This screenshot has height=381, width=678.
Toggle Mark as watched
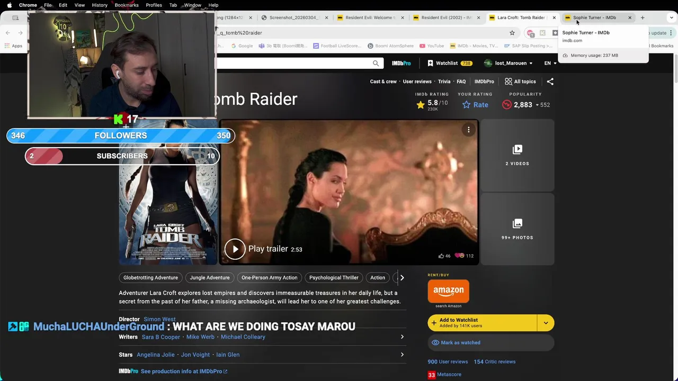click(491, 342)
